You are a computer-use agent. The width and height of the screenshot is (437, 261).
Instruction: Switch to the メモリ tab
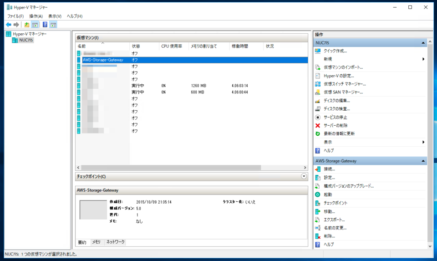pyautogui.click(x=96, y=242)
